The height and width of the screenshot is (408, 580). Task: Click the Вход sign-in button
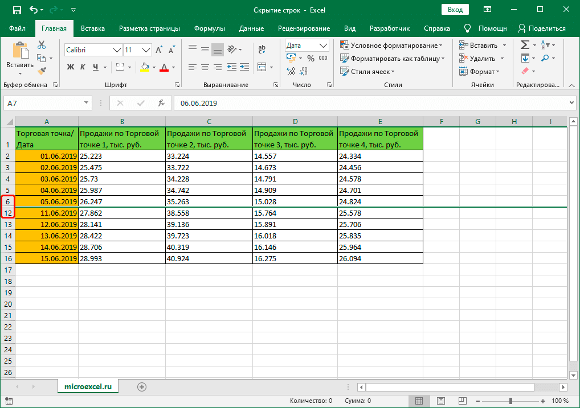455,10
